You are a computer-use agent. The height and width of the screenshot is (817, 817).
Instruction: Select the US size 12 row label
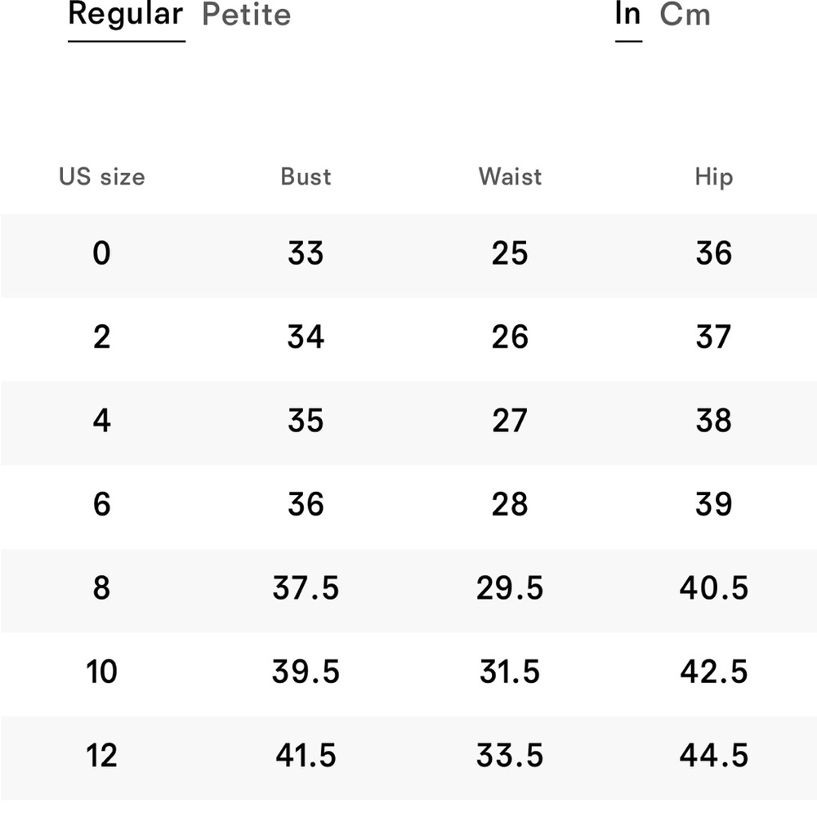click(101, 755)
